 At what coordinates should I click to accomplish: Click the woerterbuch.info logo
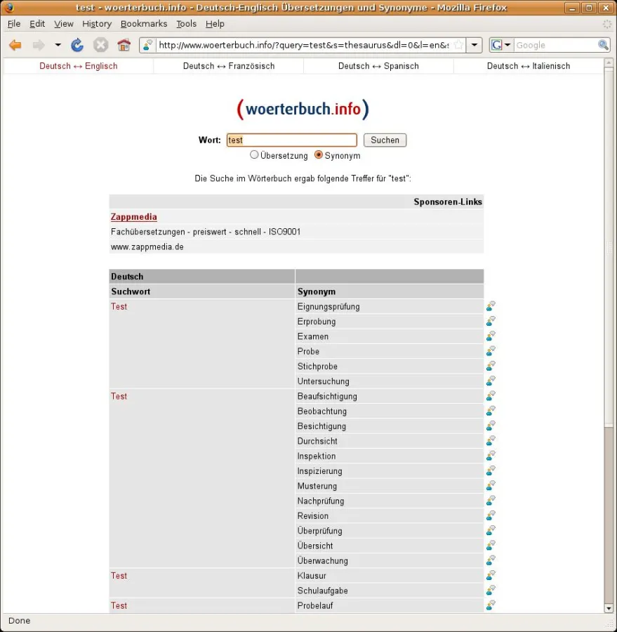pyautogui.click(x=302, y=109)
